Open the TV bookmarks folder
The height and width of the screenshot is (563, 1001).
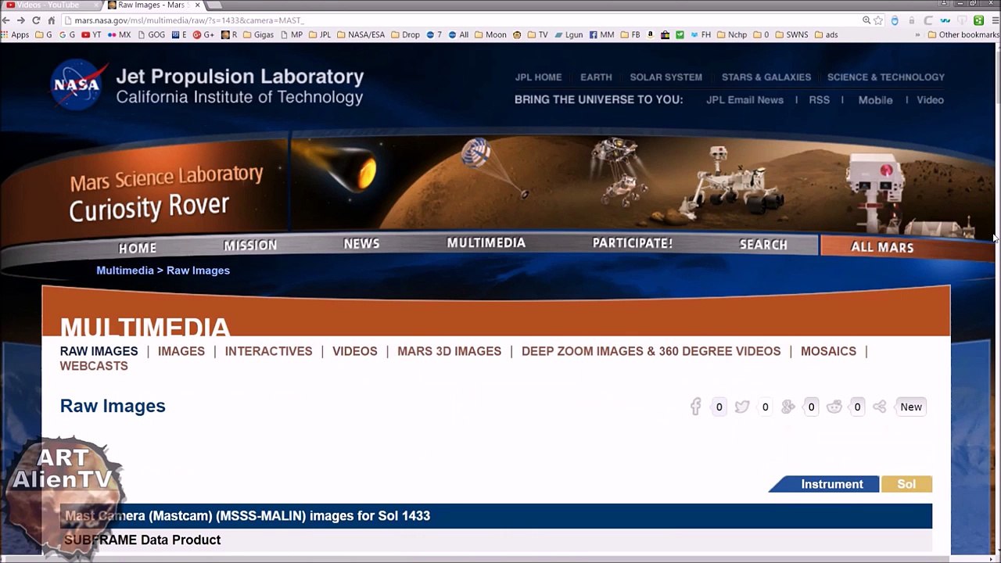(537, 34)
